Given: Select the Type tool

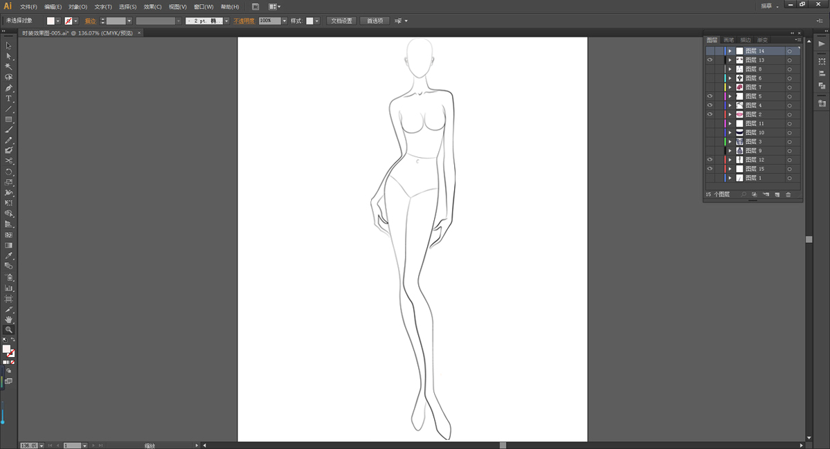Looking at the screenshot, I should click(8, 98).
